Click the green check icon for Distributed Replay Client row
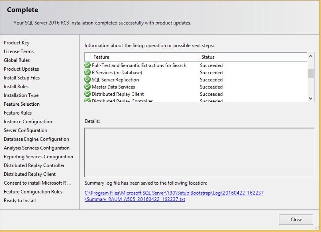The image size is (321, 232). (87, 94)
